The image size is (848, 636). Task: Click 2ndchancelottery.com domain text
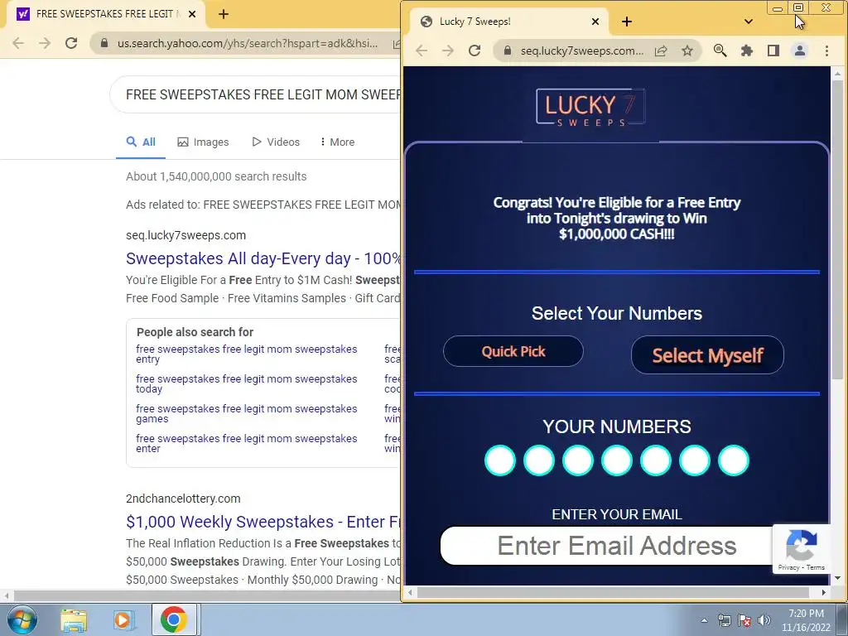tap(183, 499)
